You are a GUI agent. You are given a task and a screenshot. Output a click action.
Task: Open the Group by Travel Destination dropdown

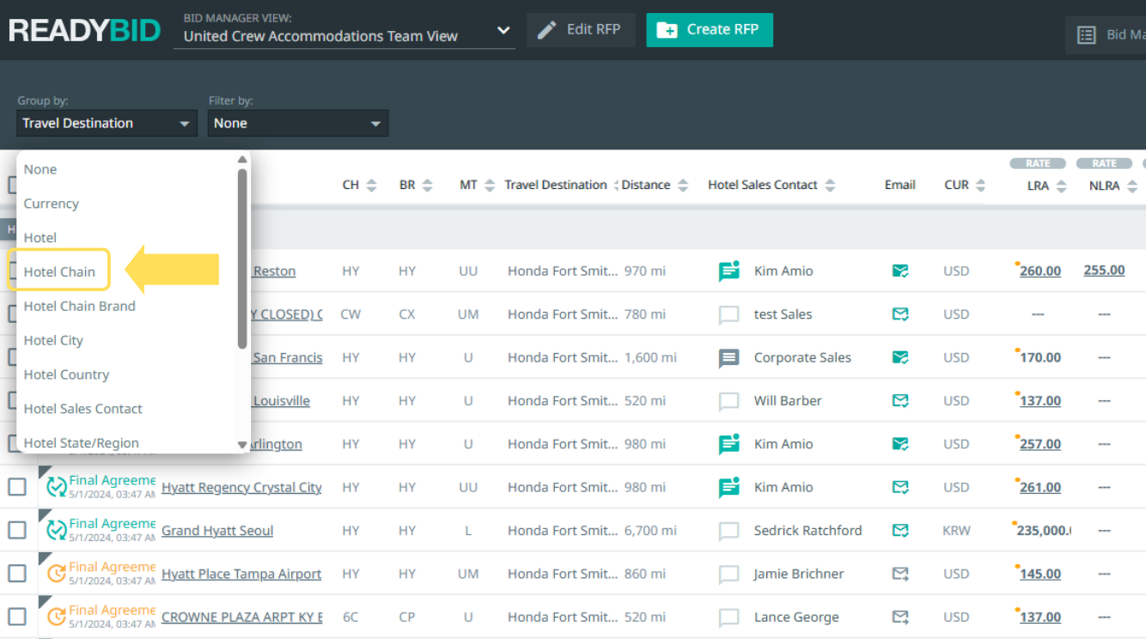(107, 123)
